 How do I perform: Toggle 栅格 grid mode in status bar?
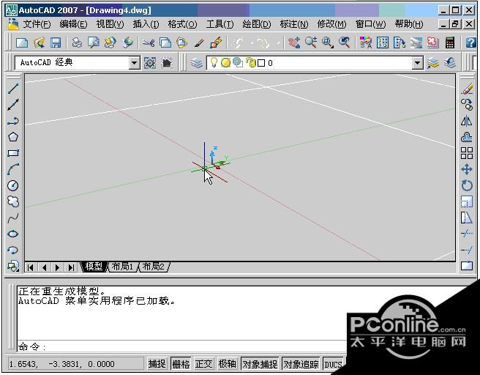181,364
